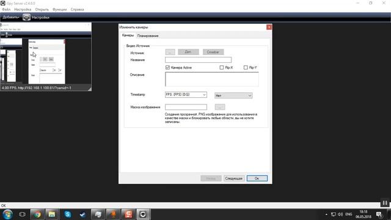Click the iSpy Server title bar icon
Screen dimensions: 391x220
pyautogui.click(x=2, y=3)
